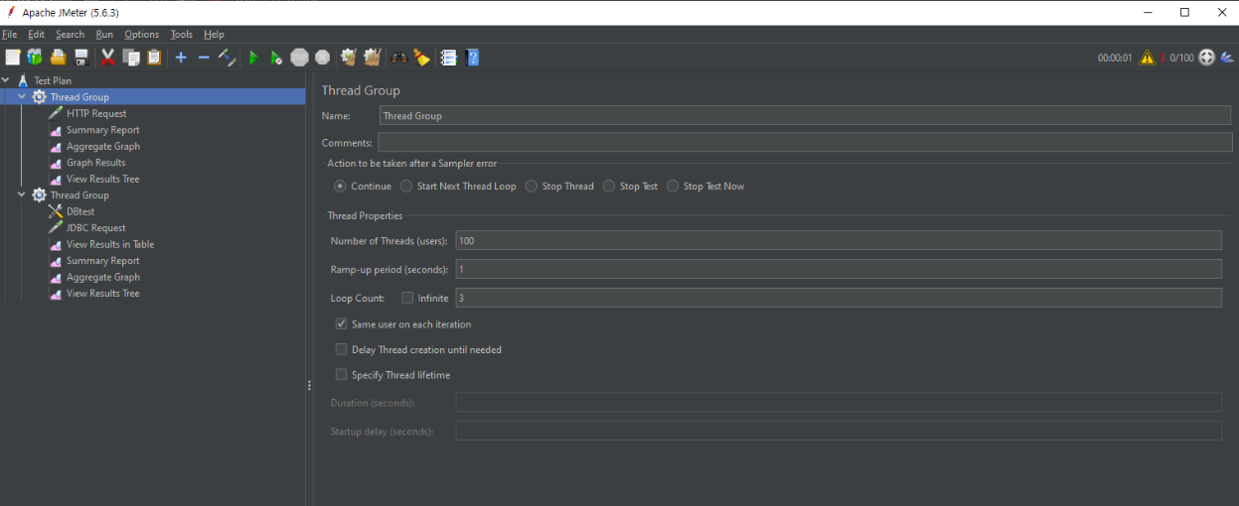Open the Function Helper dialog icon
1239x506 pixels.
coord(449,58)
